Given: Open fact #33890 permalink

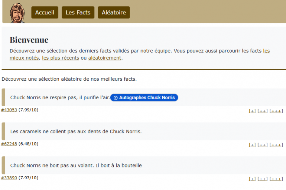Looking at the screenshot, I should pos(9,178).
